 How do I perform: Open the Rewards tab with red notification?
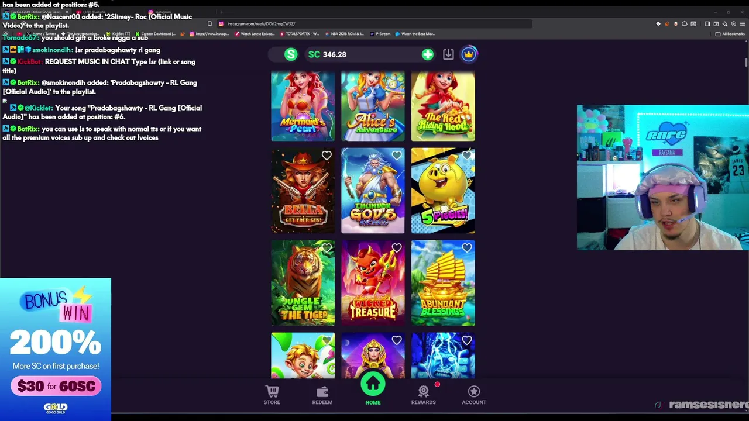point(424,395)
